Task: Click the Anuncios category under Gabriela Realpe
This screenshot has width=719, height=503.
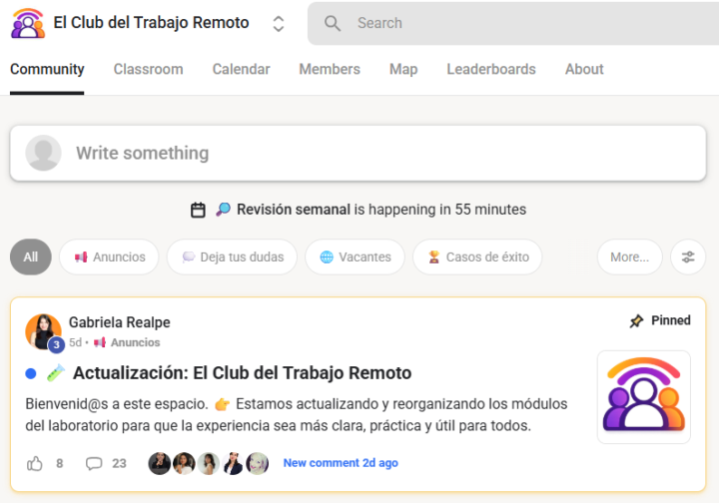Action: pos(127,342)
